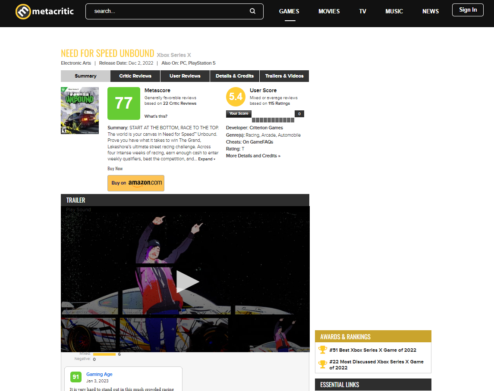Open the Criterion Games developer link

[266, 128]
